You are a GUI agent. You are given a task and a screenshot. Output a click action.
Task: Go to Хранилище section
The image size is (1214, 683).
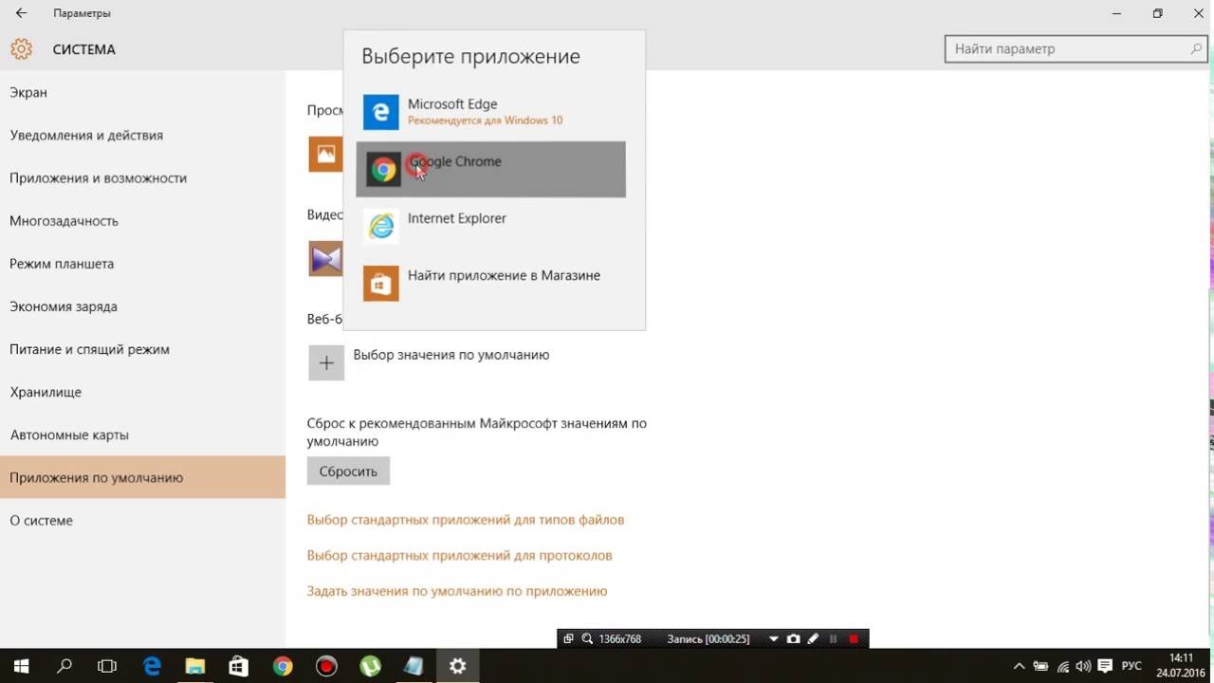click(142, 392)
